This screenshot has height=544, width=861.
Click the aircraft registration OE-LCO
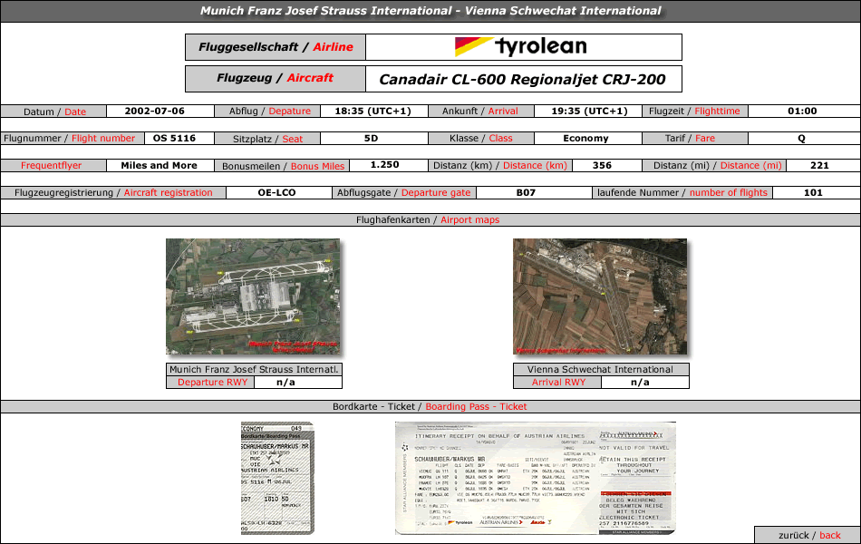tap(276, 193)
